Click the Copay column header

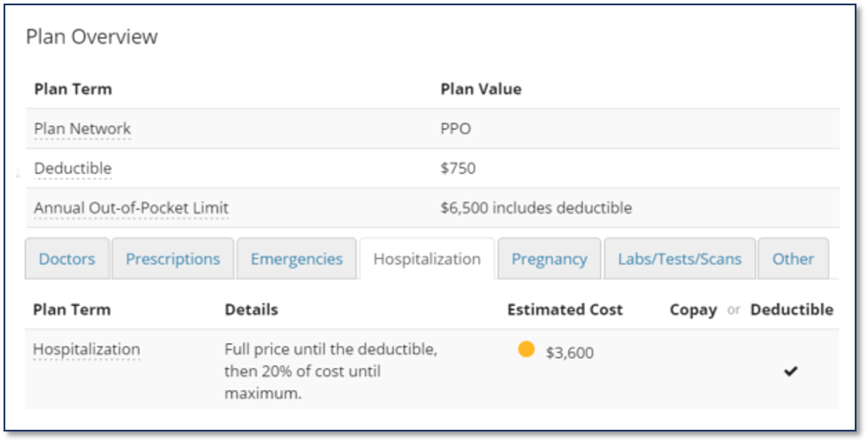pos(693,310)
